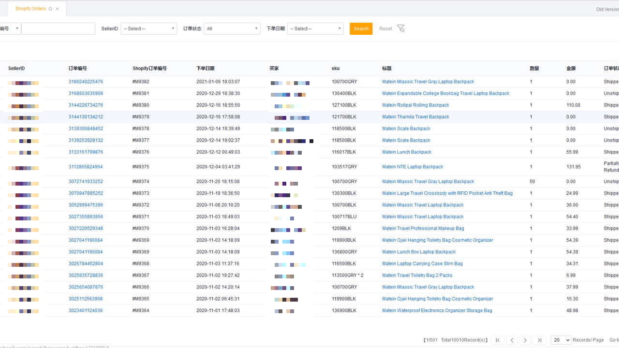
Task: Go to last page of records
Action: (x=539, y=340)
